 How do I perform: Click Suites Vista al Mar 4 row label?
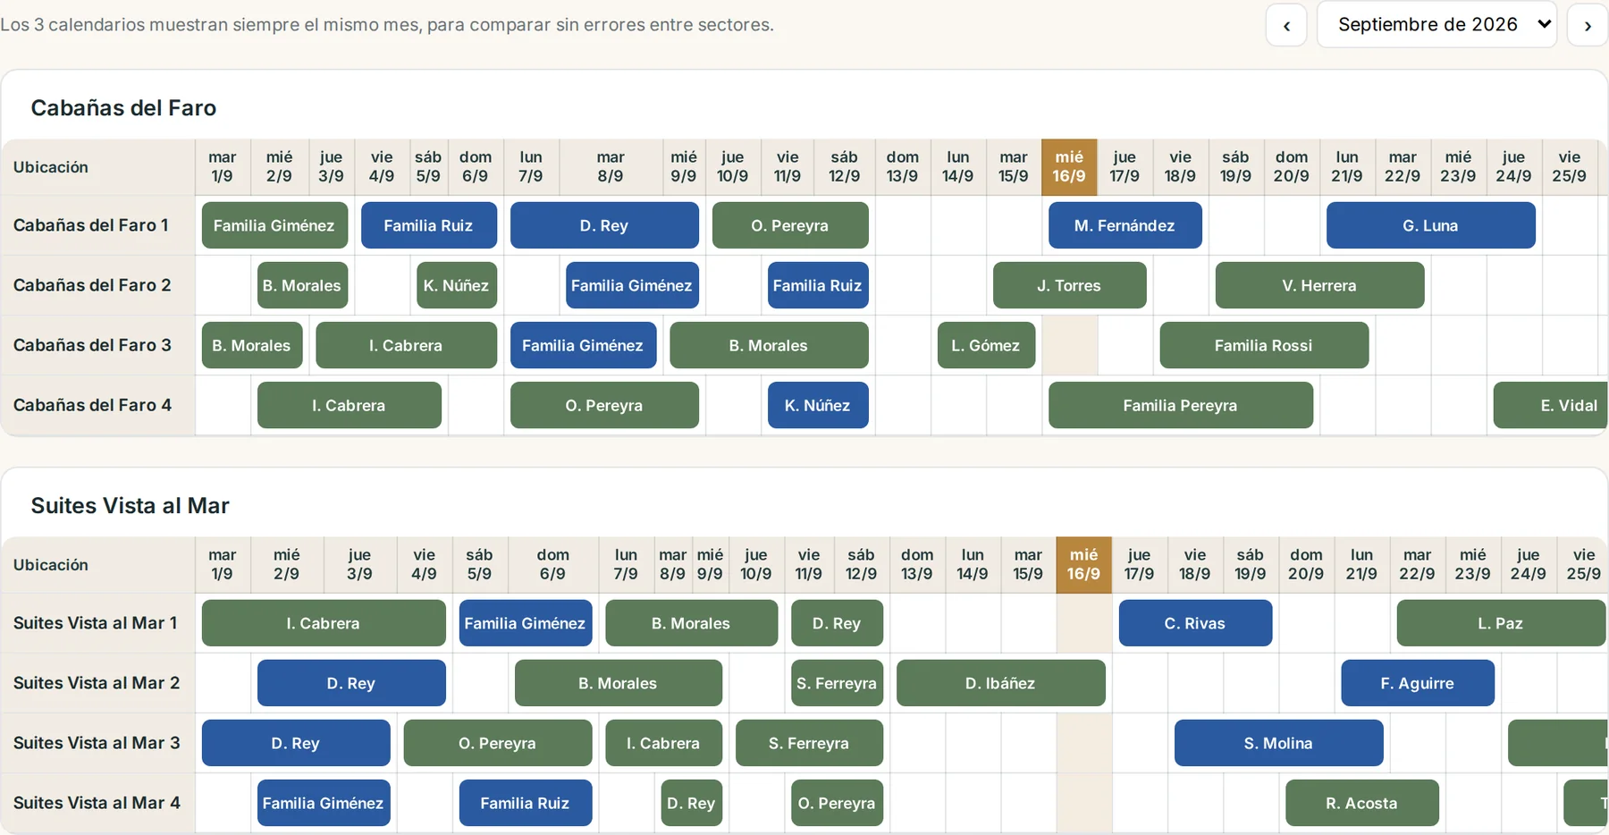coord(97,803)
